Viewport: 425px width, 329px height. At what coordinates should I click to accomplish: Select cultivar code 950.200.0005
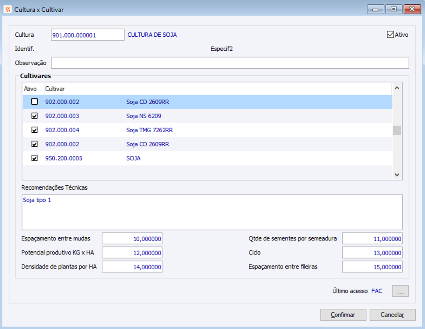coord(64,158)
